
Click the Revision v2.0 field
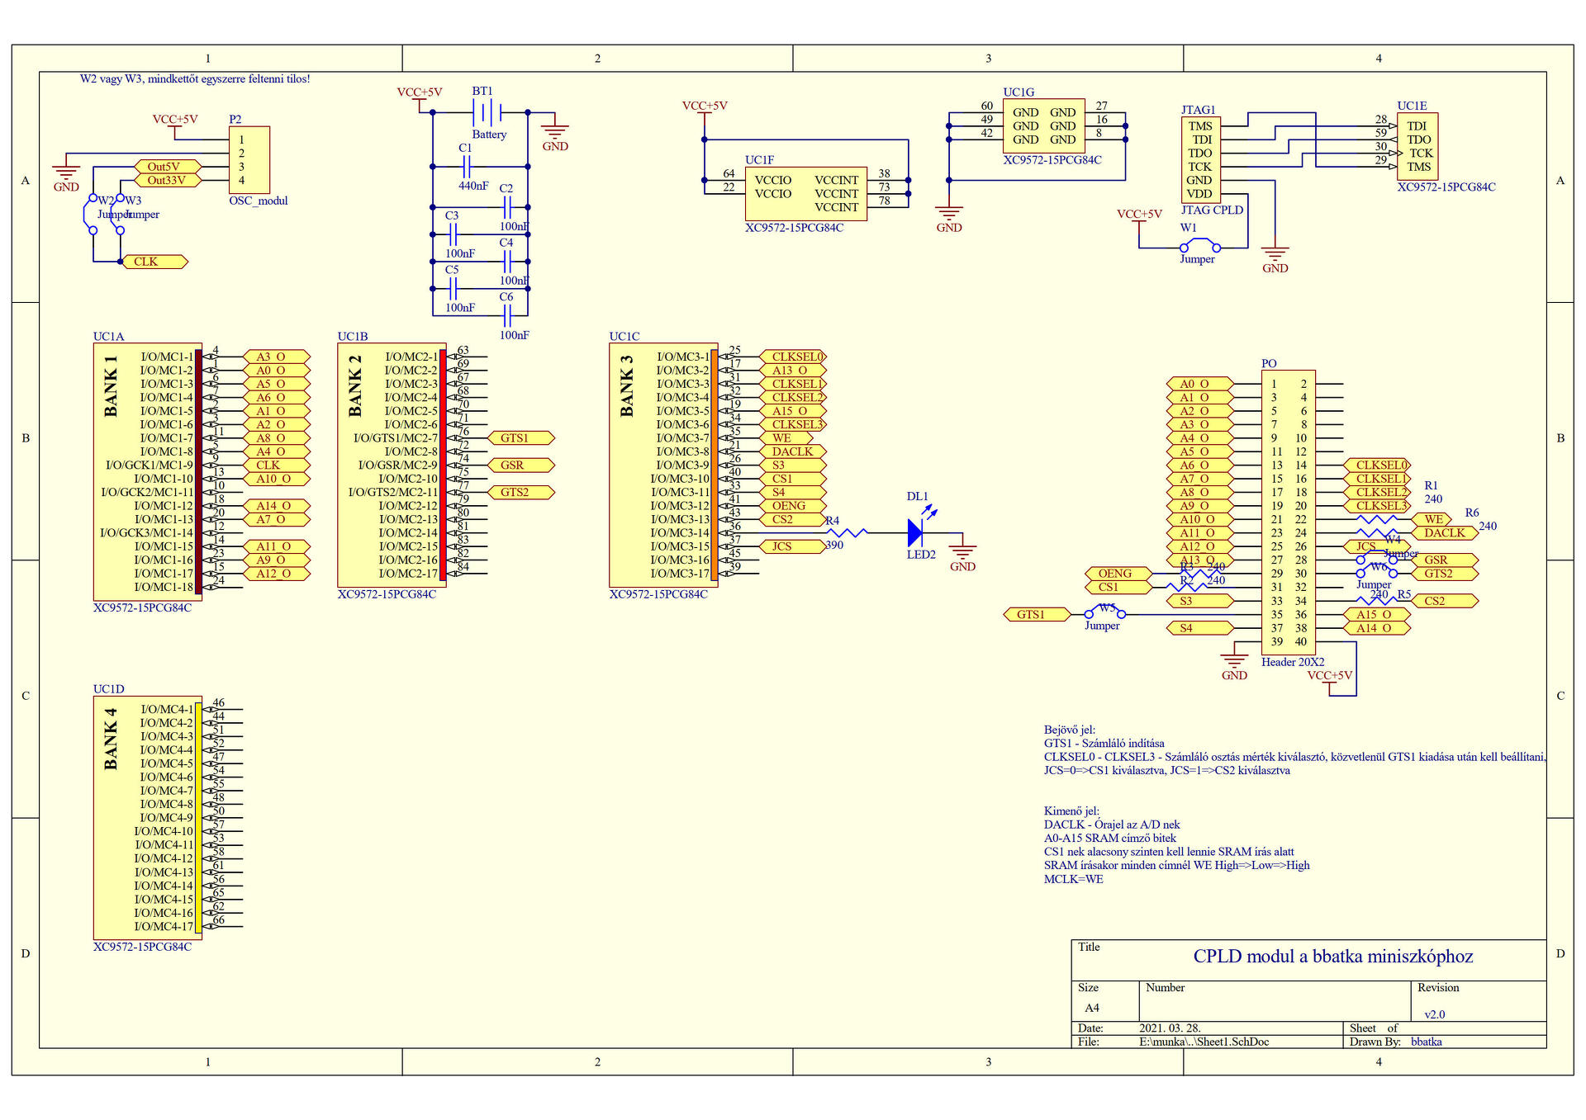[x=1435, y=1014]
